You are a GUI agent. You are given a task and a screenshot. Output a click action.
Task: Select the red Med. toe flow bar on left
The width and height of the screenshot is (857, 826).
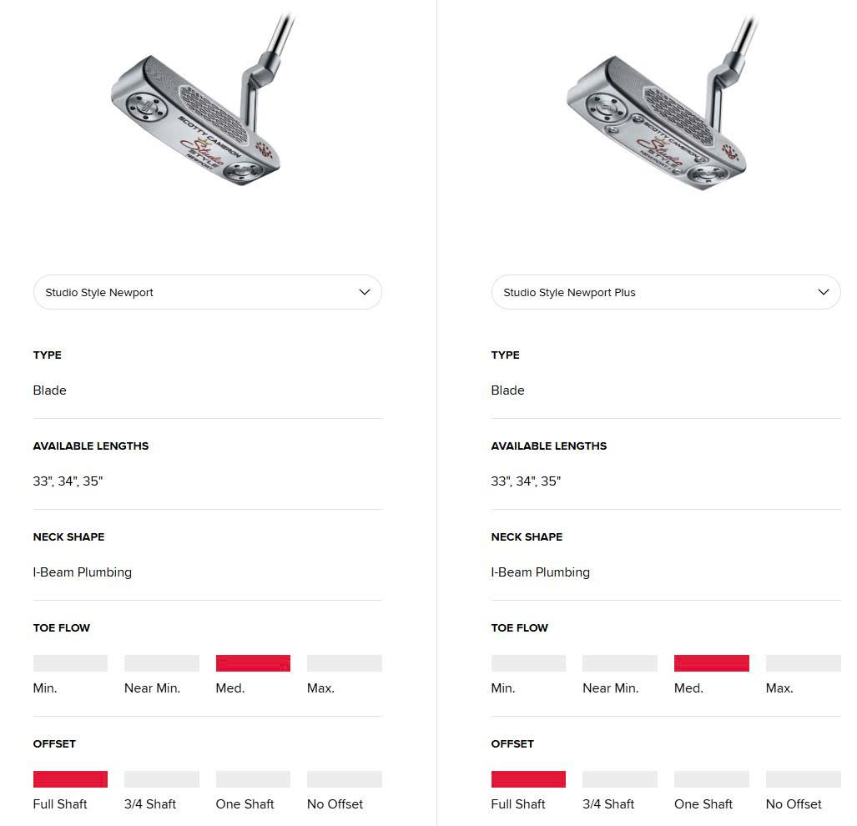253,662
